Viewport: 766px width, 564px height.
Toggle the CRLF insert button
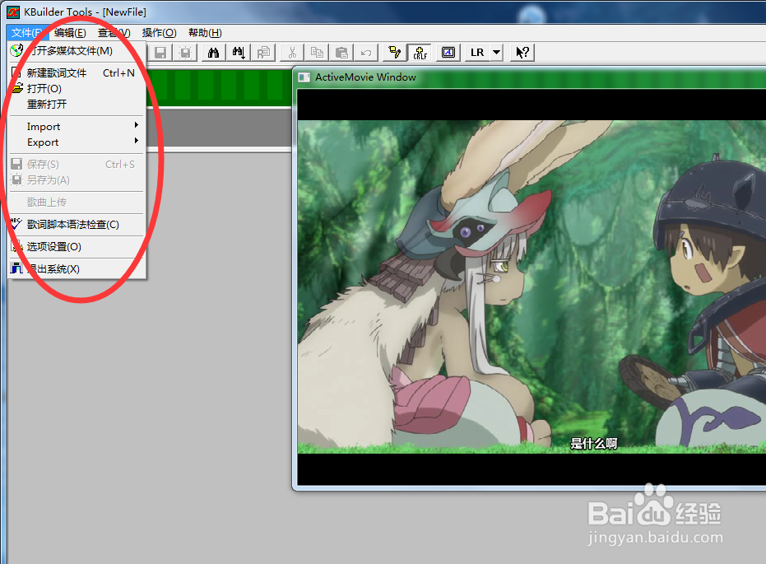[420, 53]
